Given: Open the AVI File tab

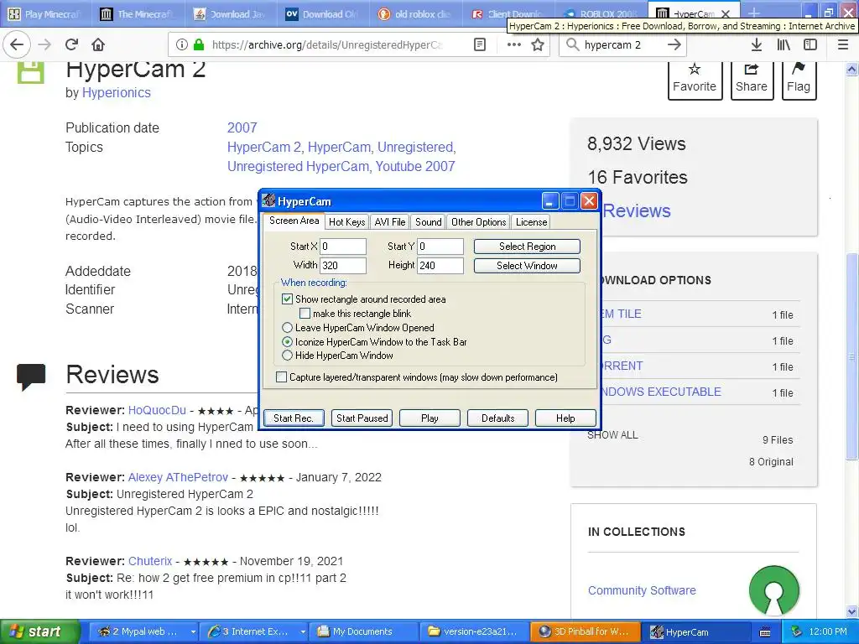Looking at the screenshot, I should [x=390, y=221].
